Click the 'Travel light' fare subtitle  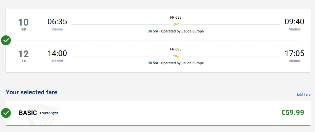pyautogui.click(x=49, y=113)
